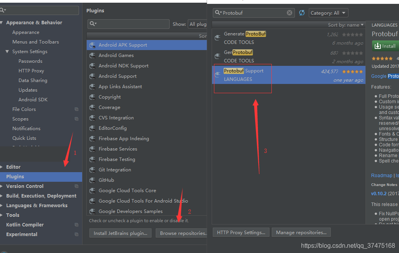Click the plugin icon beside Copyright
The image size is (399, 253).
pyautogui.click(x=93, y=97)
